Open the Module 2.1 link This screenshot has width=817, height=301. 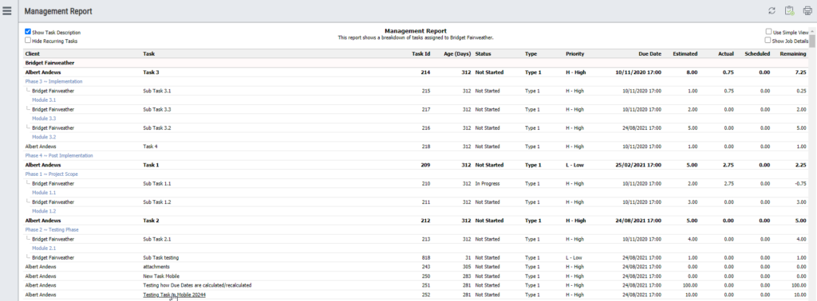[x=44, y=248]
